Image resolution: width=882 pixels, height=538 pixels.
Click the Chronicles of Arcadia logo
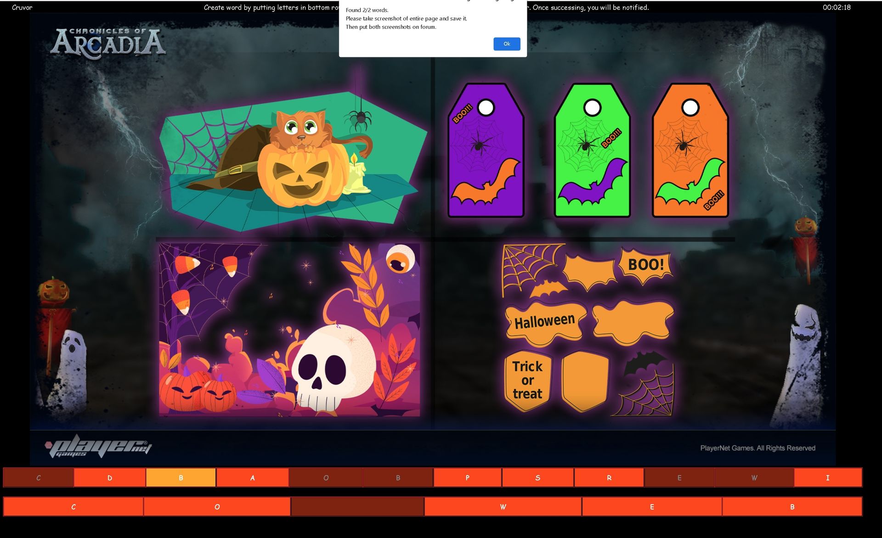[x=108, y=44]
